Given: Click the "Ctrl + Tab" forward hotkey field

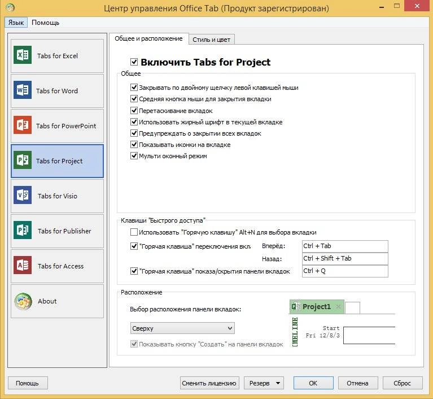Looking at the screenshot, I should coord(345,246).
